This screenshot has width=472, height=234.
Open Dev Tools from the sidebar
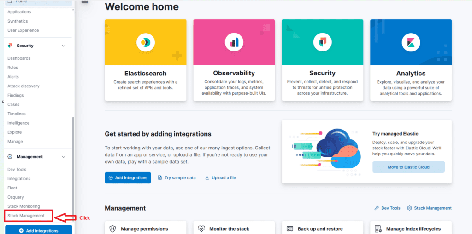[17, 169]
